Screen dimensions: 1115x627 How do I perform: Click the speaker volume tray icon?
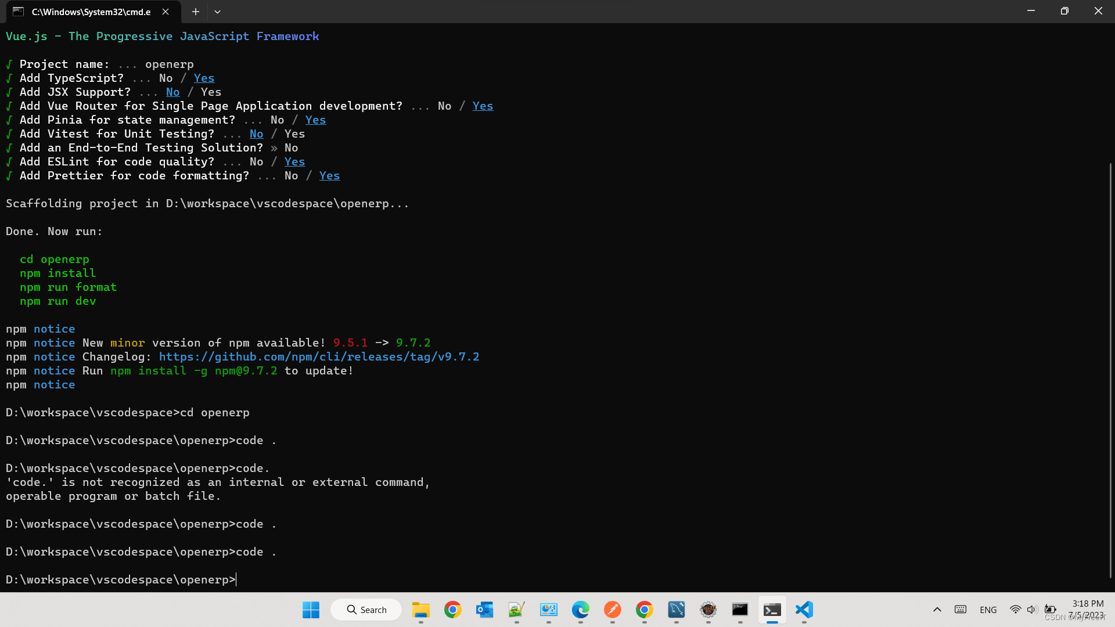click(x=1031, y=610)
